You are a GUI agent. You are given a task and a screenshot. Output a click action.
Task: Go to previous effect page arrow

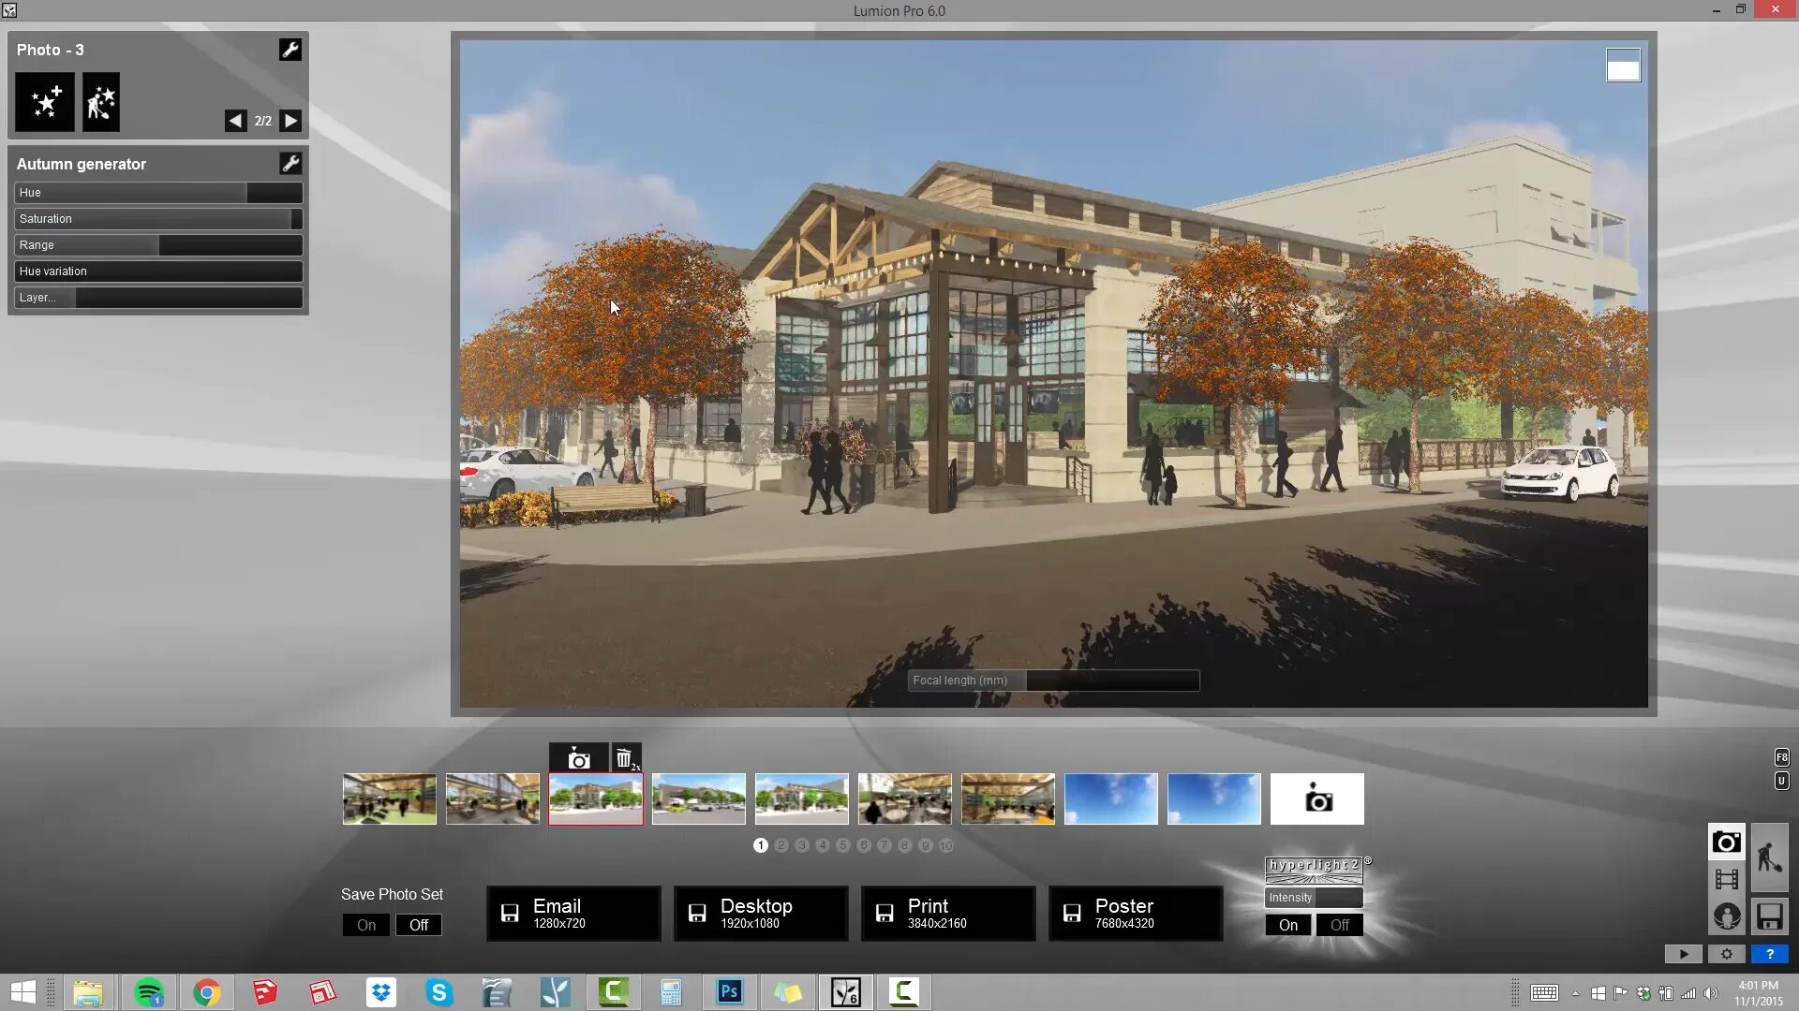point(235,121)
